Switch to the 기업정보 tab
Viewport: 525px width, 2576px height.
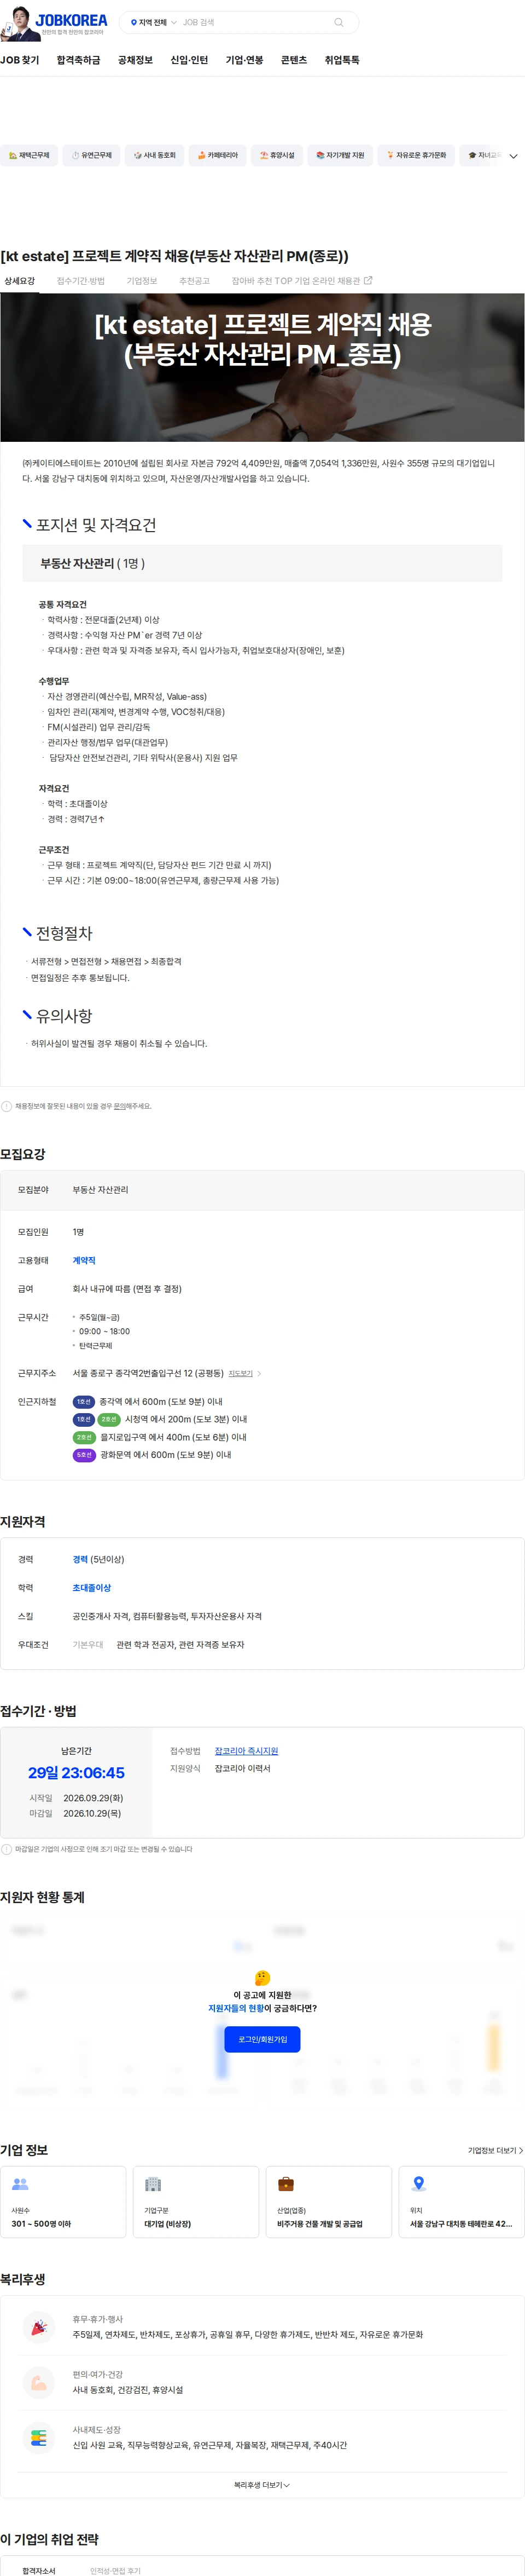pos(142,281)
